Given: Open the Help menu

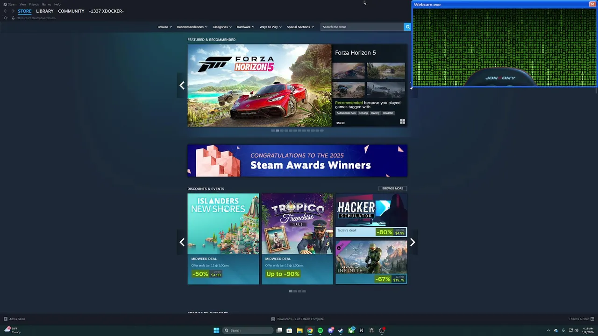Looking at the screenshot, I should [57, 4].
